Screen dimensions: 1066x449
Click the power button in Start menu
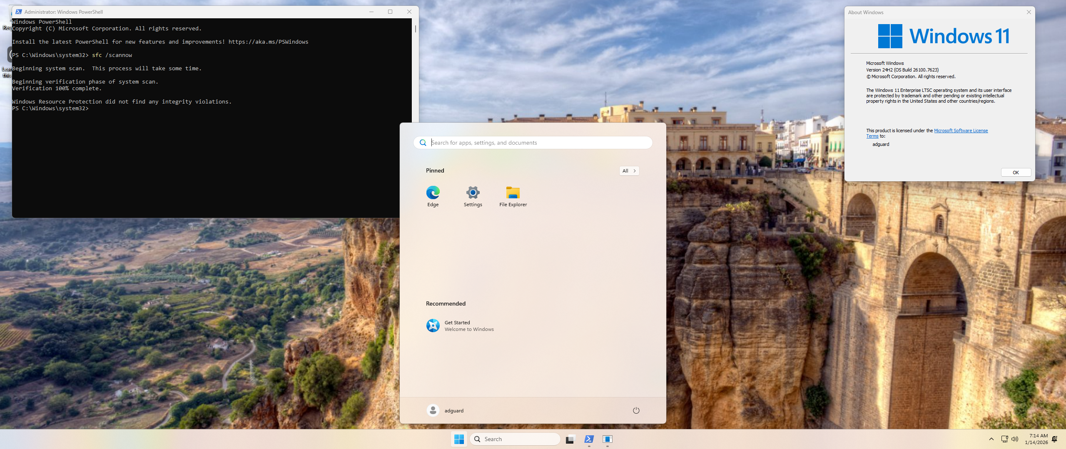click(636, 410)
